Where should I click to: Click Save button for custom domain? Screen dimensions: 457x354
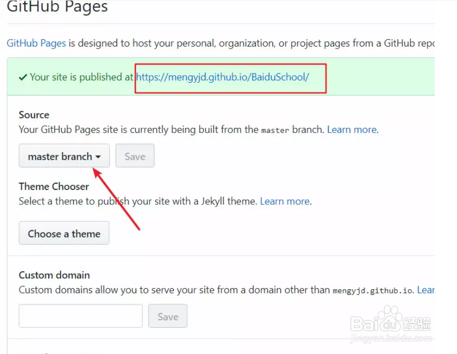168,316
